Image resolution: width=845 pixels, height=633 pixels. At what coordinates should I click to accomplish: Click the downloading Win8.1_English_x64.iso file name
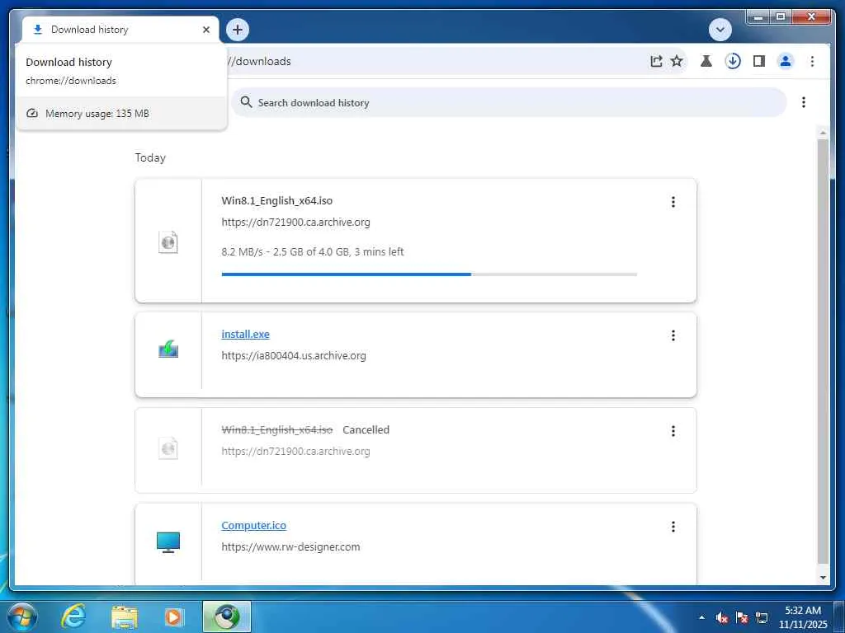tap(277, 201)
